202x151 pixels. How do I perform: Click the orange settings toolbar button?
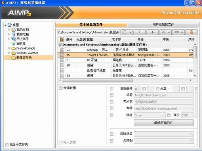[191, 32]
